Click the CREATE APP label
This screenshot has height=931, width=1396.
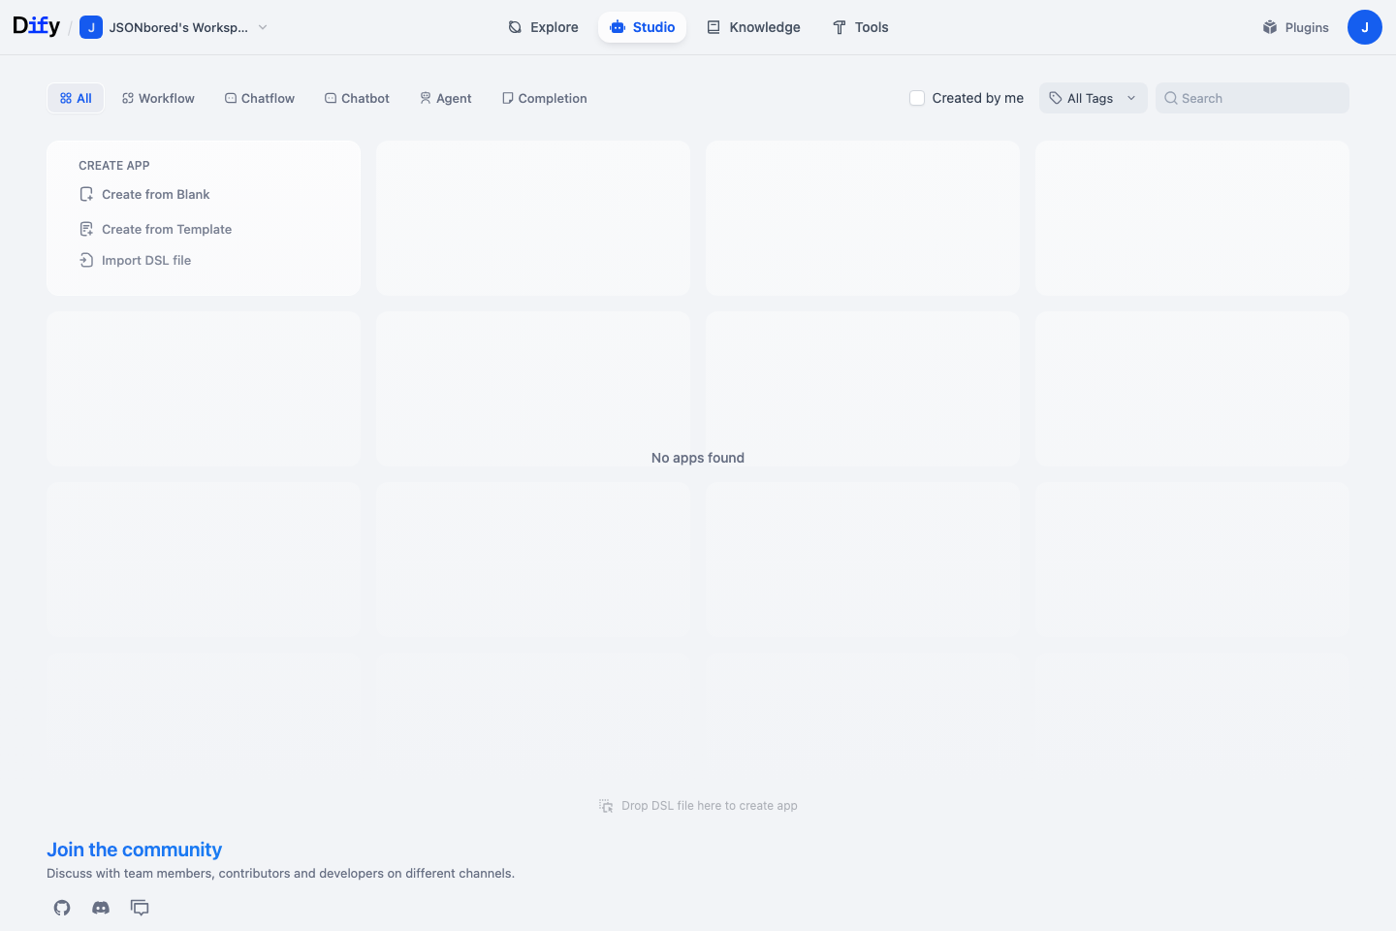point(114,166)
